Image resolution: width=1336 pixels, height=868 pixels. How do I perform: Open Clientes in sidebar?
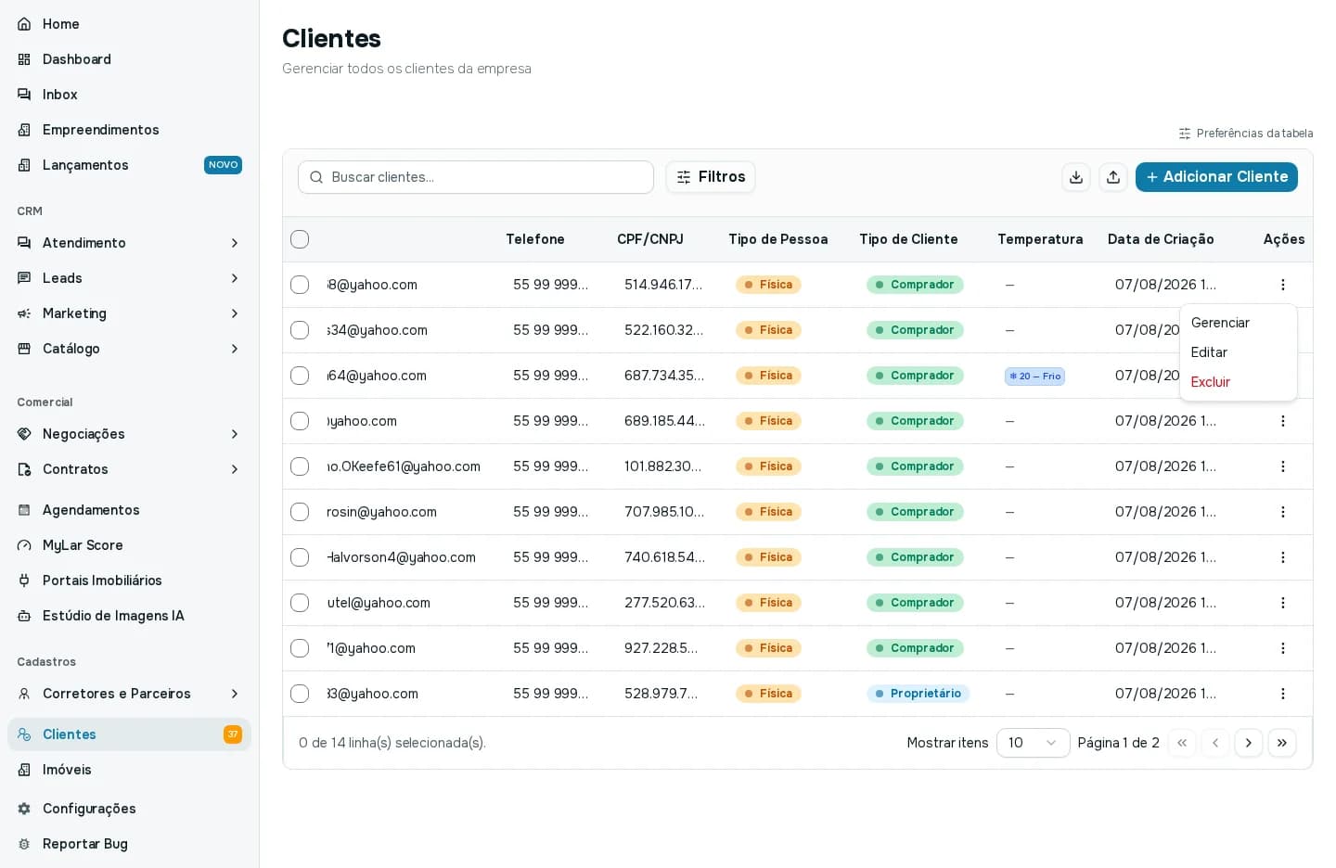[x=129, y=734]
